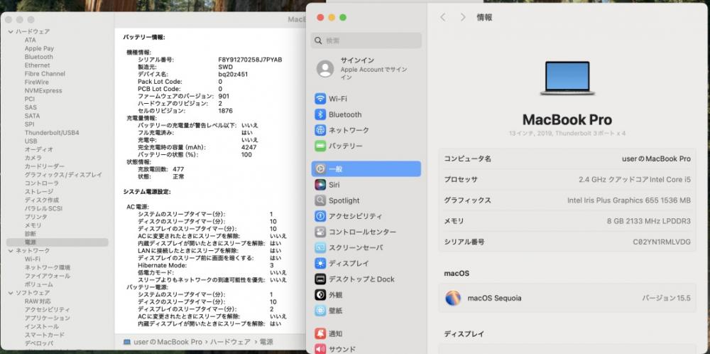The height and width of the screenshot is (354, 710).
Task: Collapse the ハードウェア tree section
Action: coord(11,32)
